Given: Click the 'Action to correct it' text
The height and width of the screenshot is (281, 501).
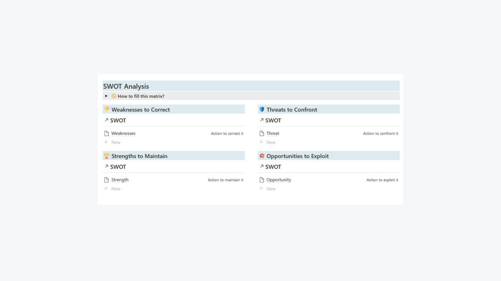Looking at the screenshot, I should tap(227, 133).
